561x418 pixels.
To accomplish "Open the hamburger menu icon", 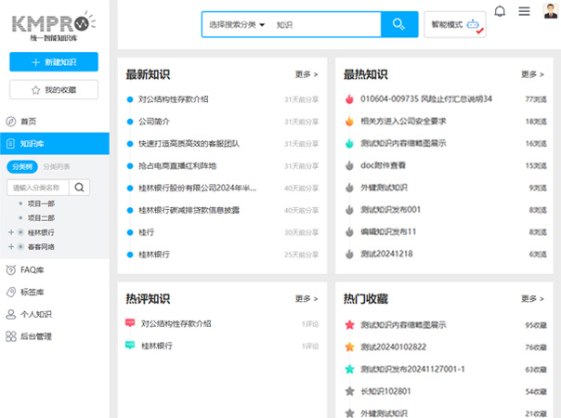I will (524, 11).
